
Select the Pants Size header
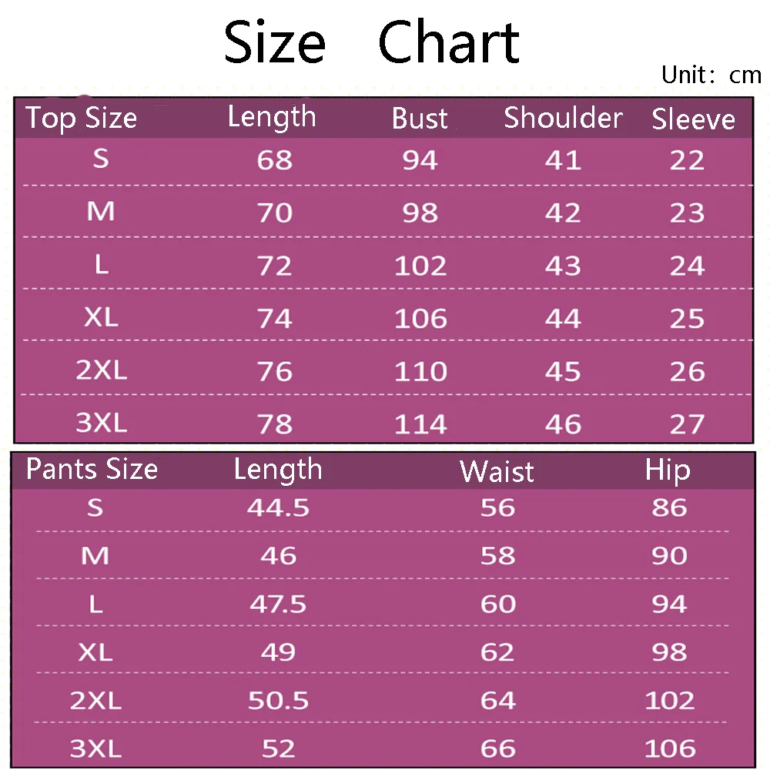[x=92, y=468]
